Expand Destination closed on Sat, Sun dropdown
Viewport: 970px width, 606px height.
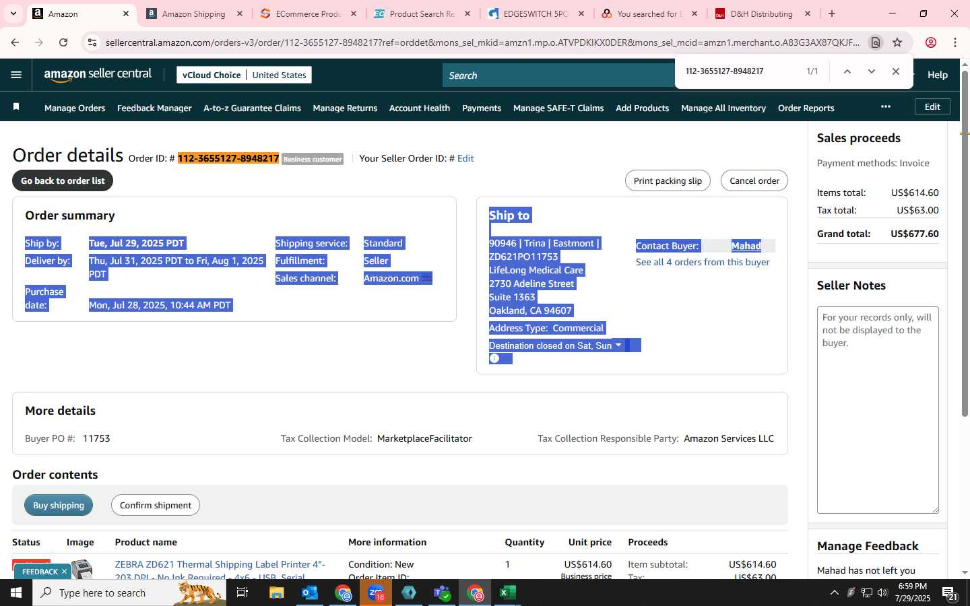click(x=618, y=345)
